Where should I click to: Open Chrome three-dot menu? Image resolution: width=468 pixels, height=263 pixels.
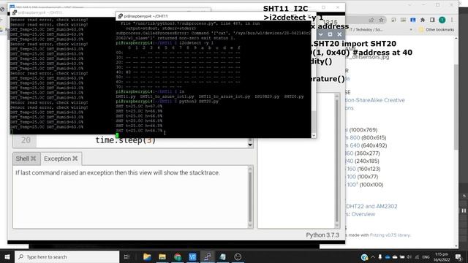coord(452,20)
